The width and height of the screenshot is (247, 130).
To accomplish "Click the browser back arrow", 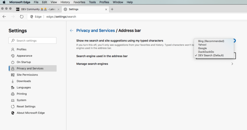I will [x=4, y=17].
